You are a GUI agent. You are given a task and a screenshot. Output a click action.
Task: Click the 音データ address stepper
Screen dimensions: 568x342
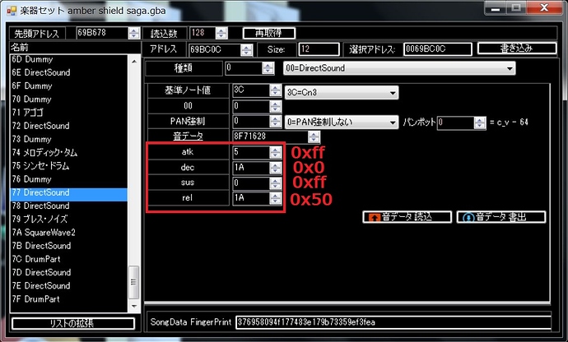pos(314,136)
